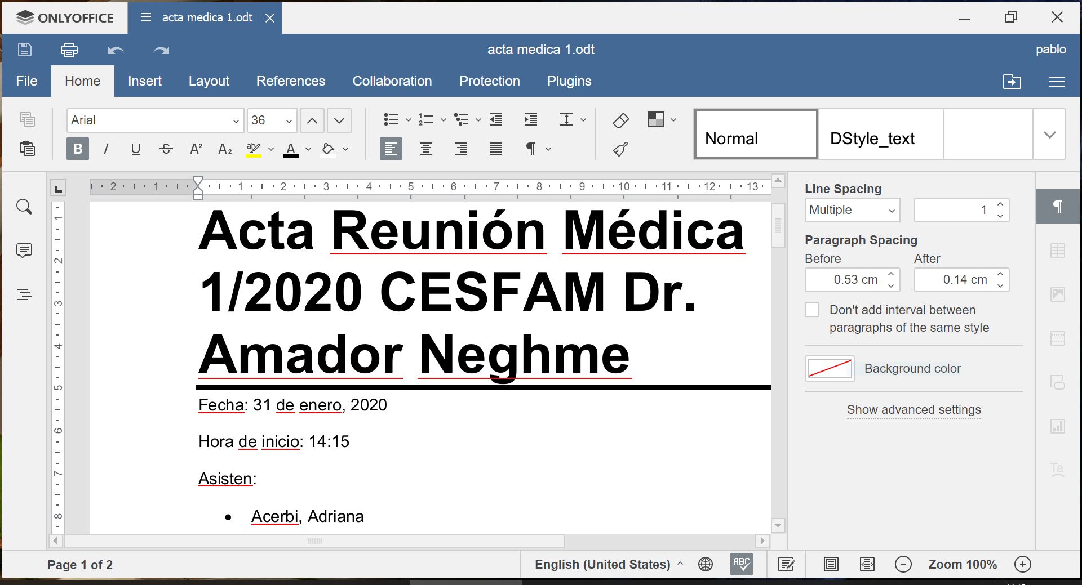
Task: Click Show advanced settings link
Action: click(x=914, y=410)
